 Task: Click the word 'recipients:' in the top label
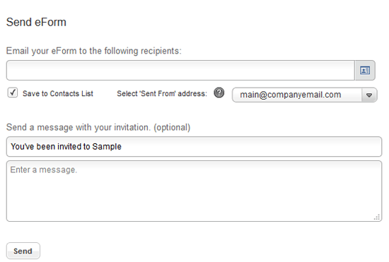(161, 51)
